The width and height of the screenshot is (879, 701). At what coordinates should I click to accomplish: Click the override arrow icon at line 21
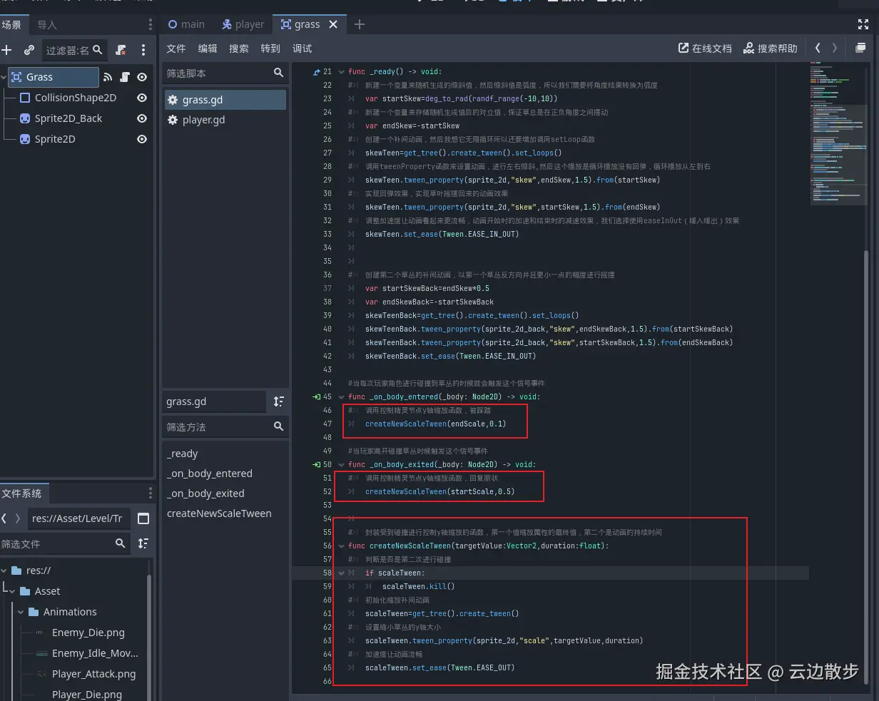coord(317,72)
